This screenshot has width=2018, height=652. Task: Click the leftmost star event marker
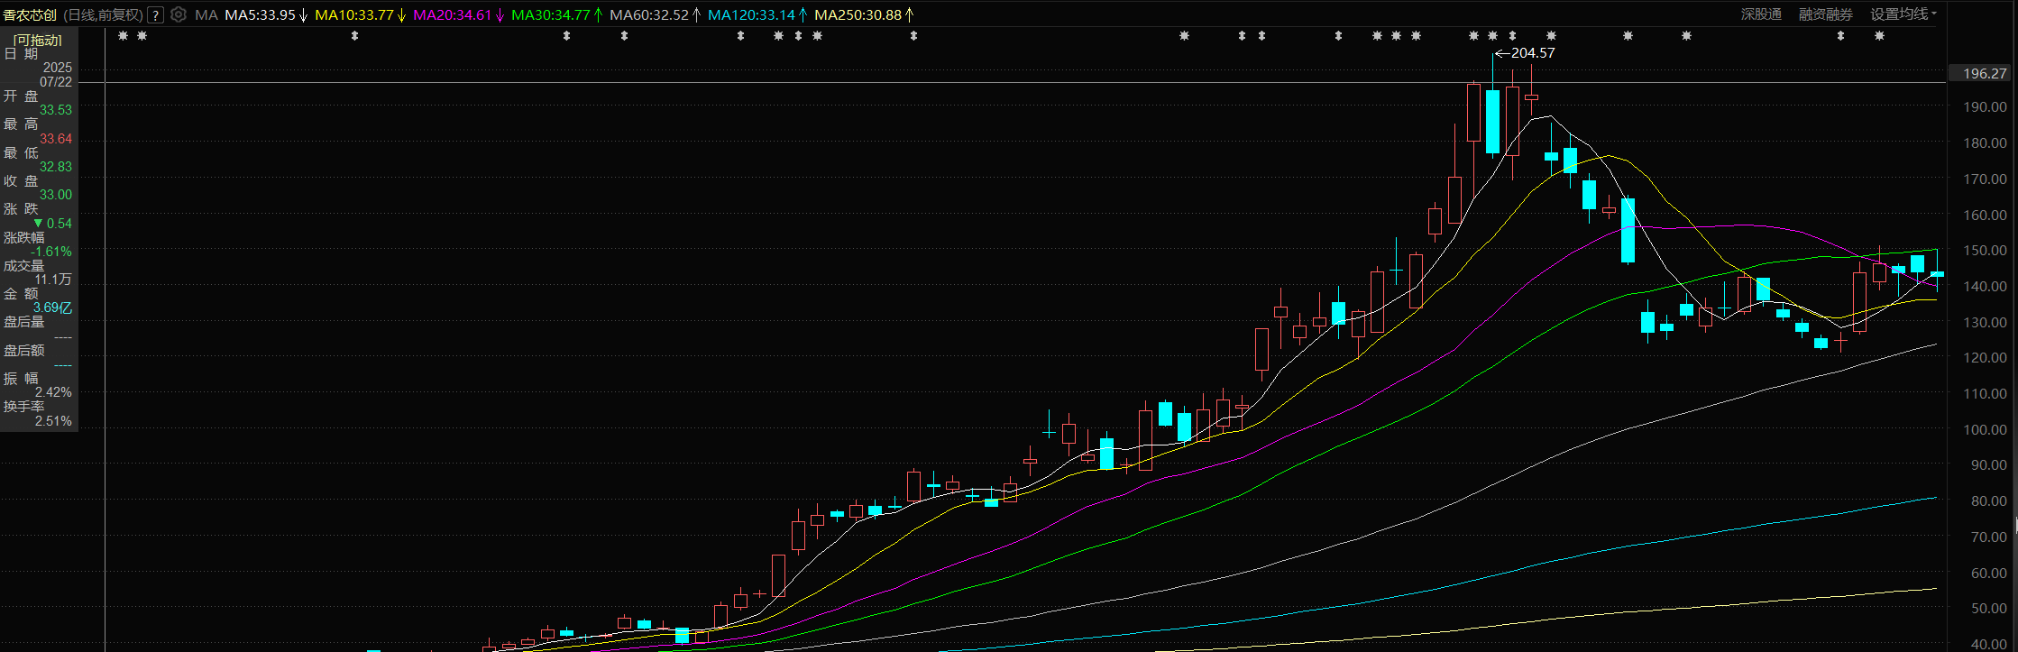click(x=124, y=36)
